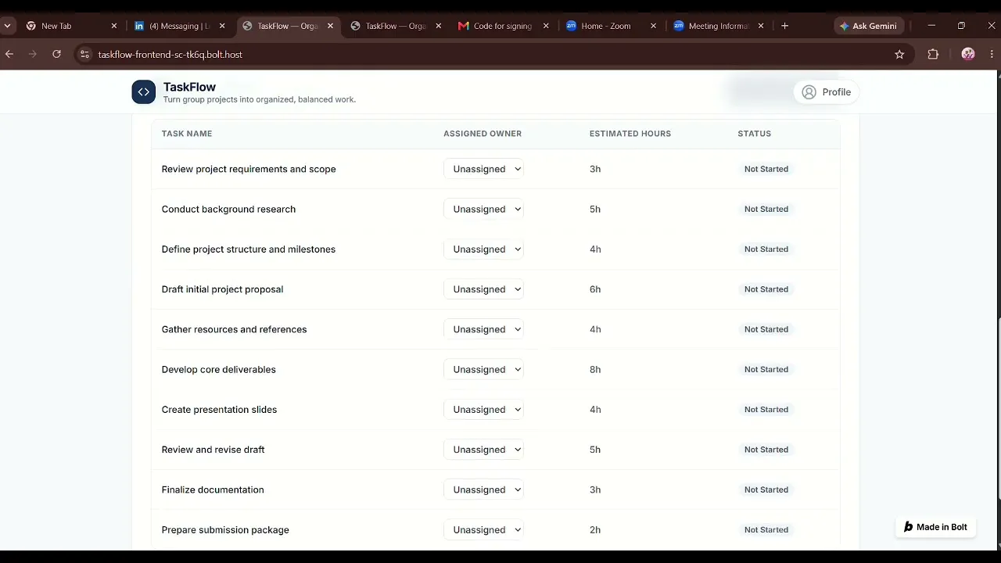This screenshot has height=563, width=1001.
Task: Click the Draft initial project proposal task name
Action: pos(222,289)
